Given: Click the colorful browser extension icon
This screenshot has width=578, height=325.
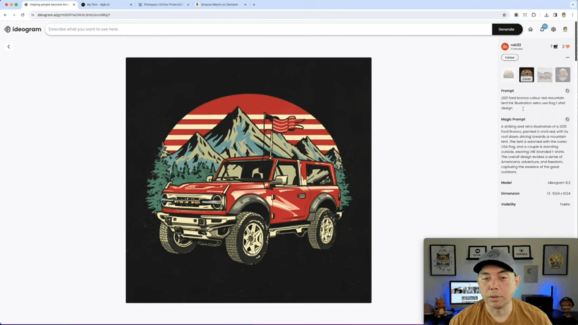Looking at the screenshot, I should pos(516,15).
